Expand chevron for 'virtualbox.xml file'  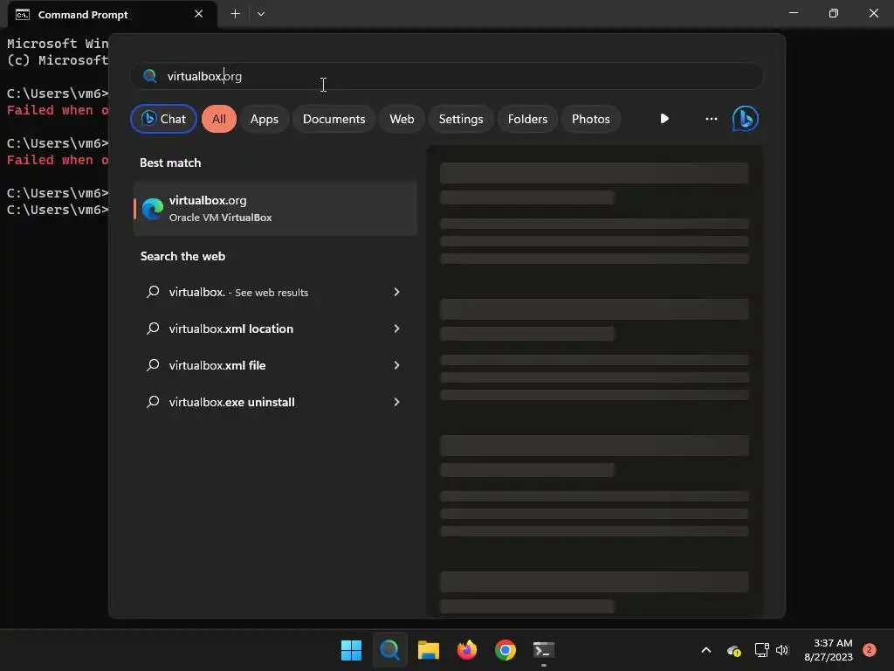(x=397, y=365)
